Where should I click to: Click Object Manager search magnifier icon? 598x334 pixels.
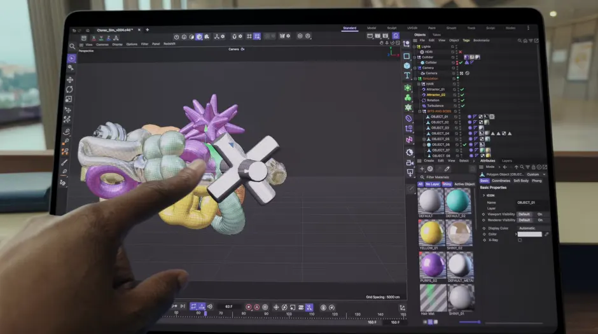tap(520, 41)
